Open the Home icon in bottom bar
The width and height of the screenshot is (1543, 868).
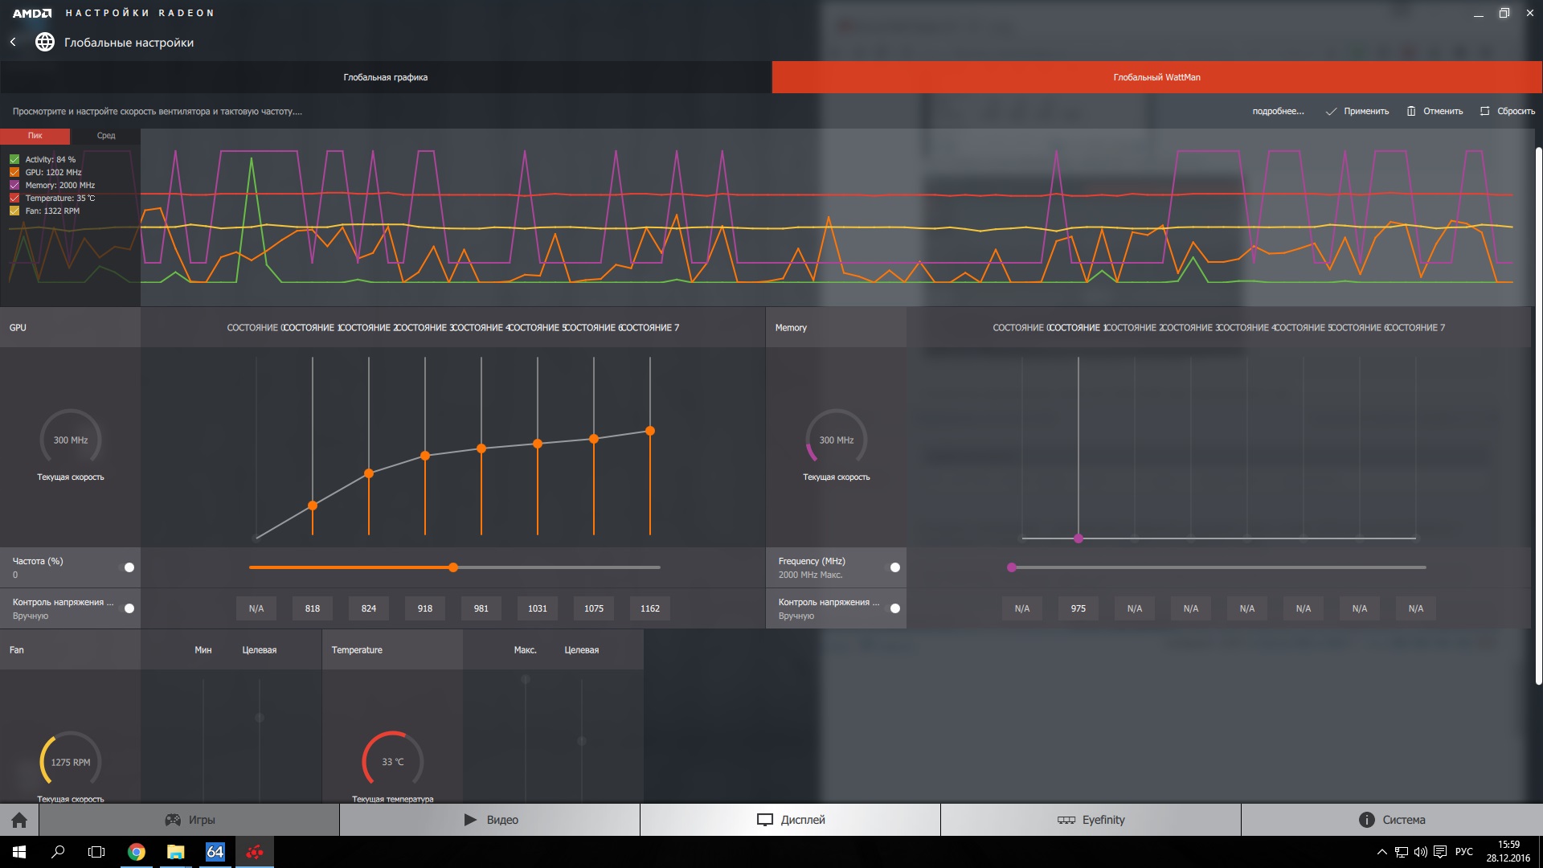pyautogui.click(x=19, y=820)
